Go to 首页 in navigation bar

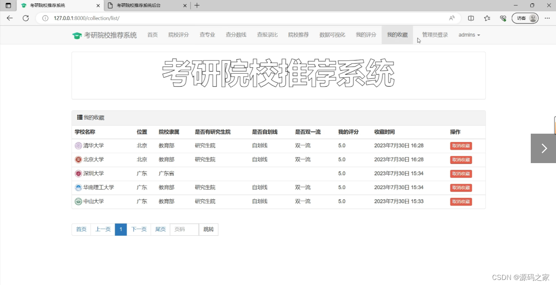(152, 35)
